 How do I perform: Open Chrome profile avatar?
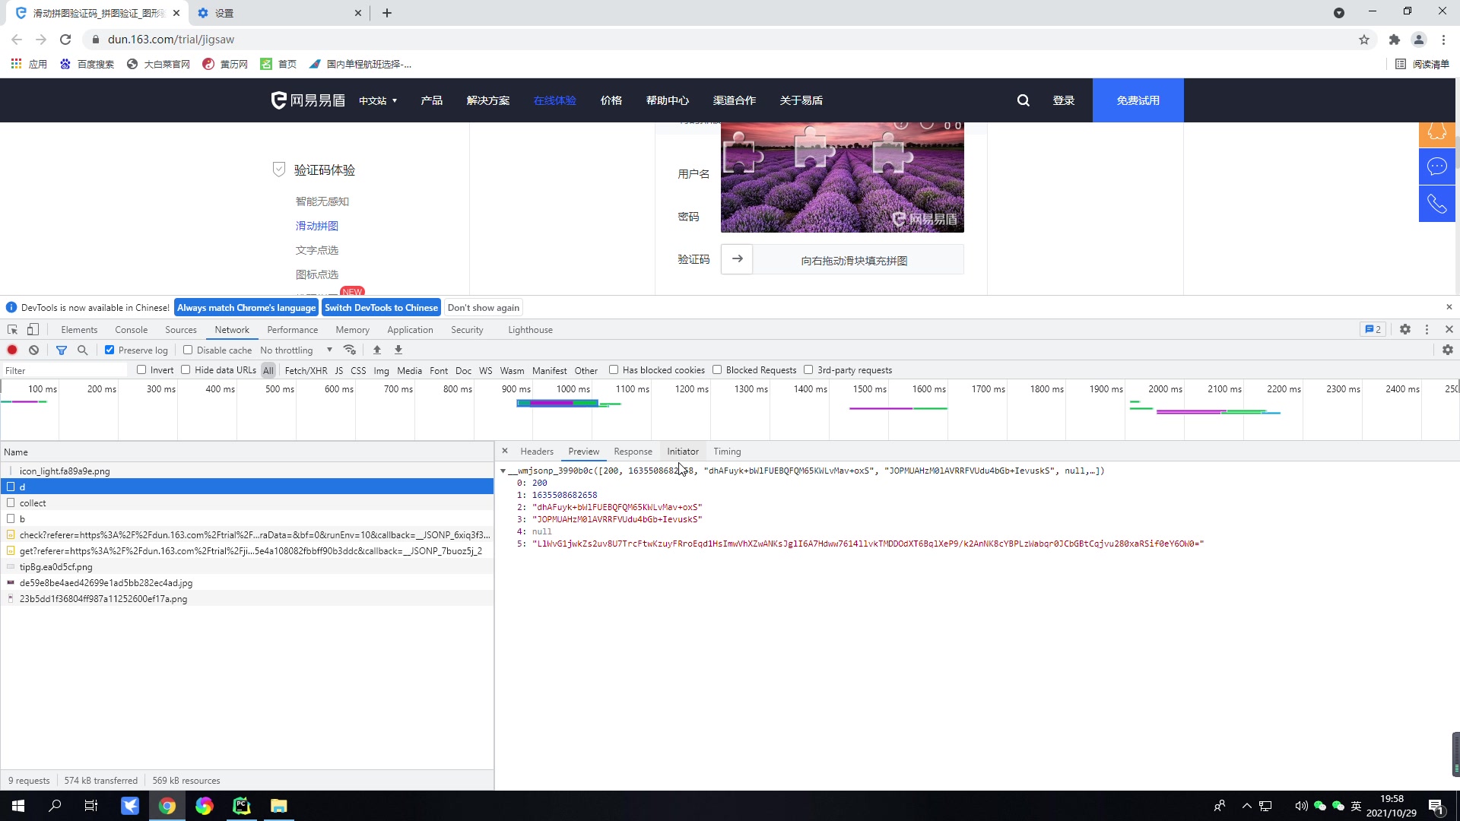tap(1419, 40)
